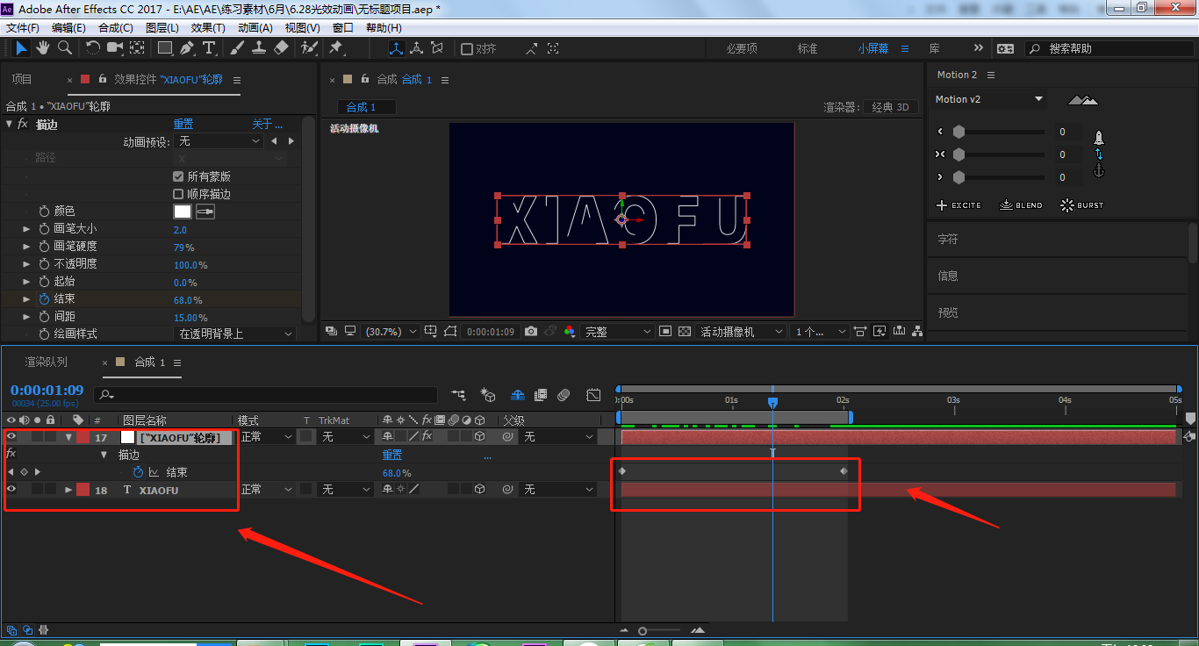1199x646 pixels.
Task: Open the 文件(F) menu
Action: click(x=23, y=28)
